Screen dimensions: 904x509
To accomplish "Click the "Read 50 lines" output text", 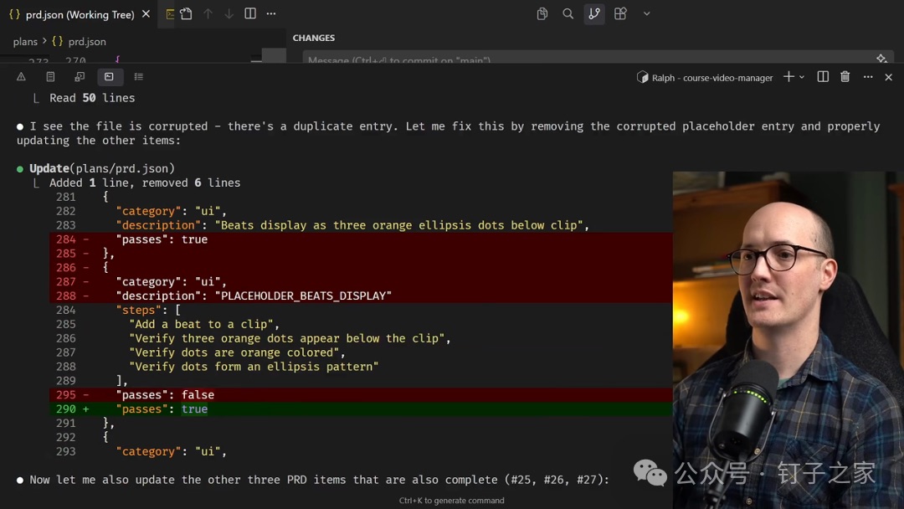I will (92, 98).
